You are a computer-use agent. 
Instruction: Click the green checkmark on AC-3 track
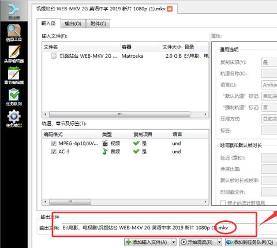coord(136,151)
